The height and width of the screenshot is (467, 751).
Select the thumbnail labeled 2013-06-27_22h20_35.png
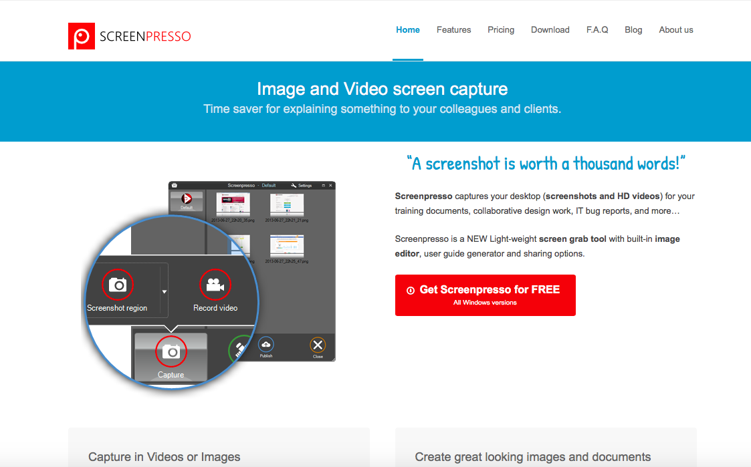(x=233, y=205)
